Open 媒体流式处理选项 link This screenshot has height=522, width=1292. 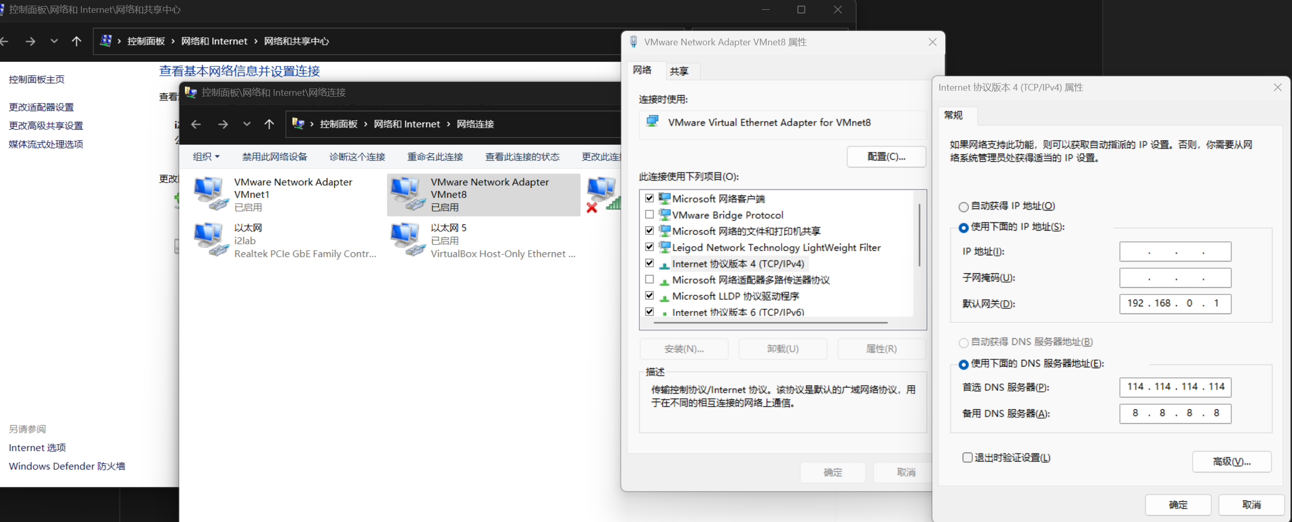pyautogui.click(x=46, y=144)
